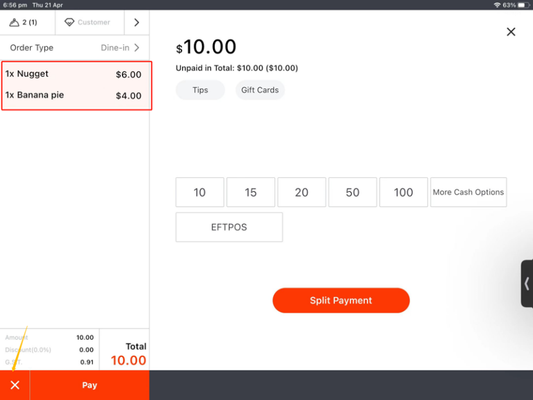
Task: Select the Customer diamond icon
Action: [x=69, y=22]
